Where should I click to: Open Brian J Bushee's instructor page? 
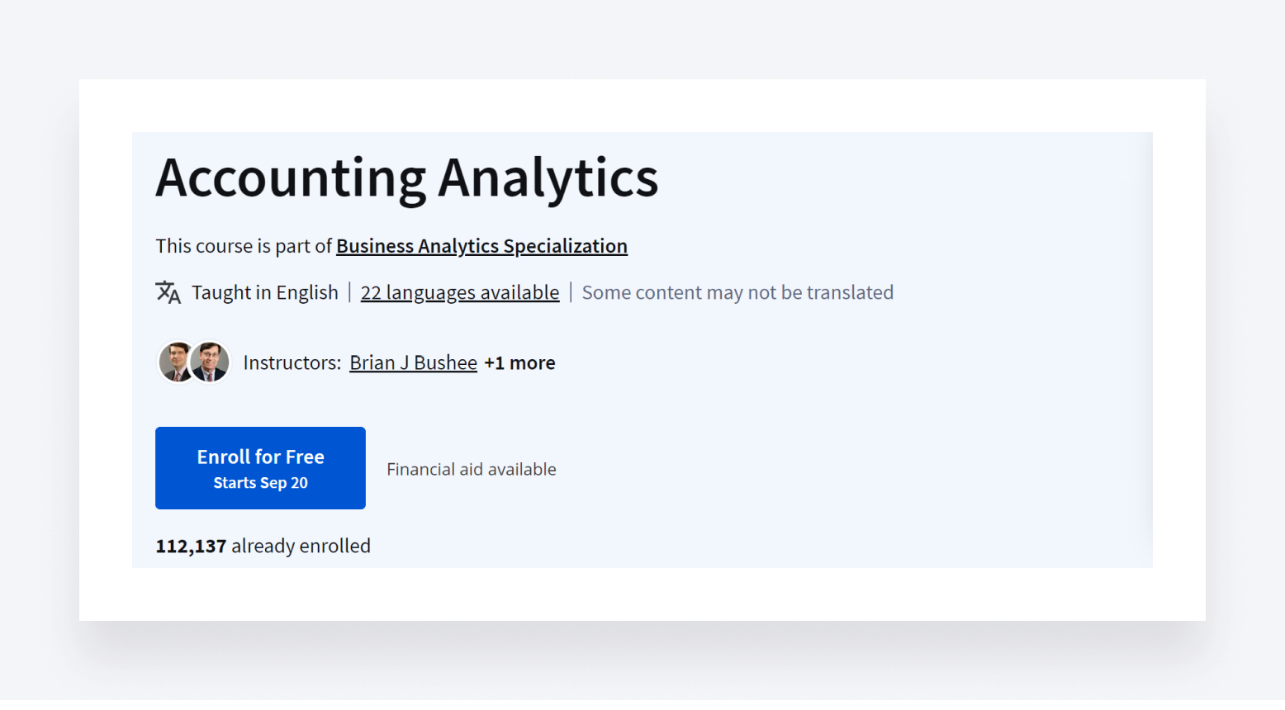pyautogui.click(x=413, y=362)
